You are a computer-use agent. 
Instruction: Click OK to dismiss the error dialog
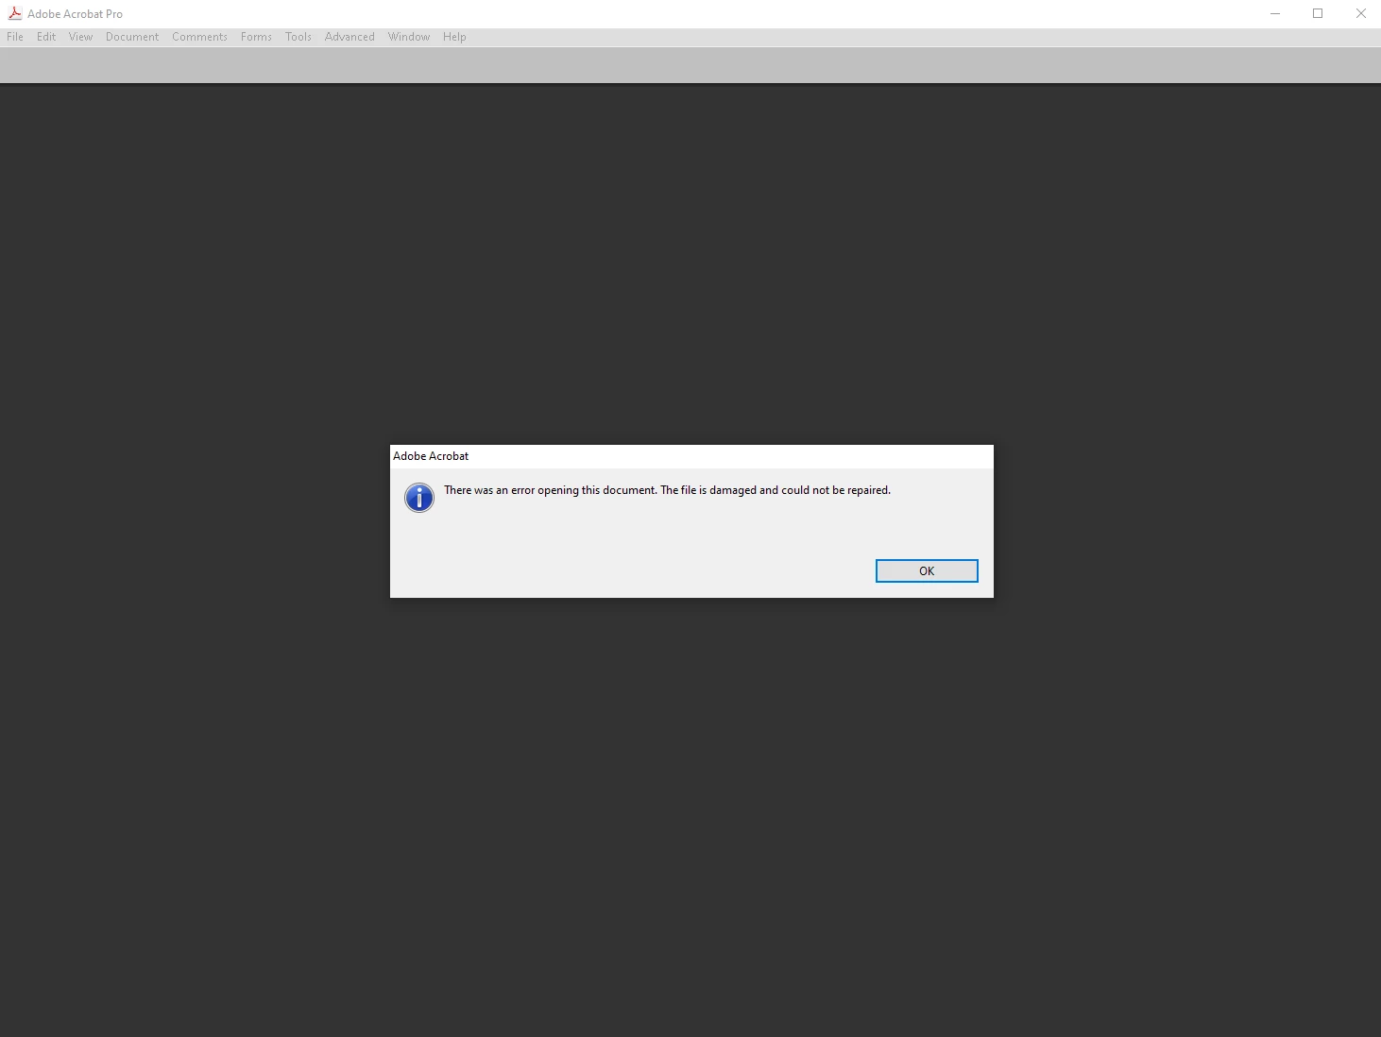(927, 571)
